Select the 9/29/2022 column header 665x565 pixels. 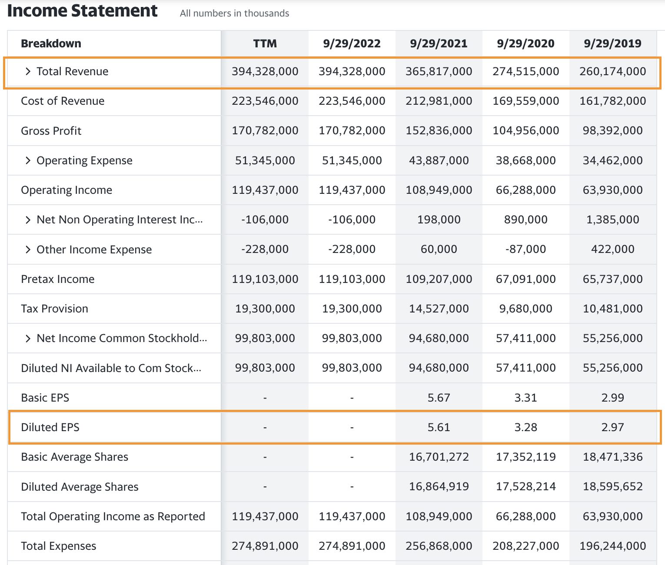point(351,43)
